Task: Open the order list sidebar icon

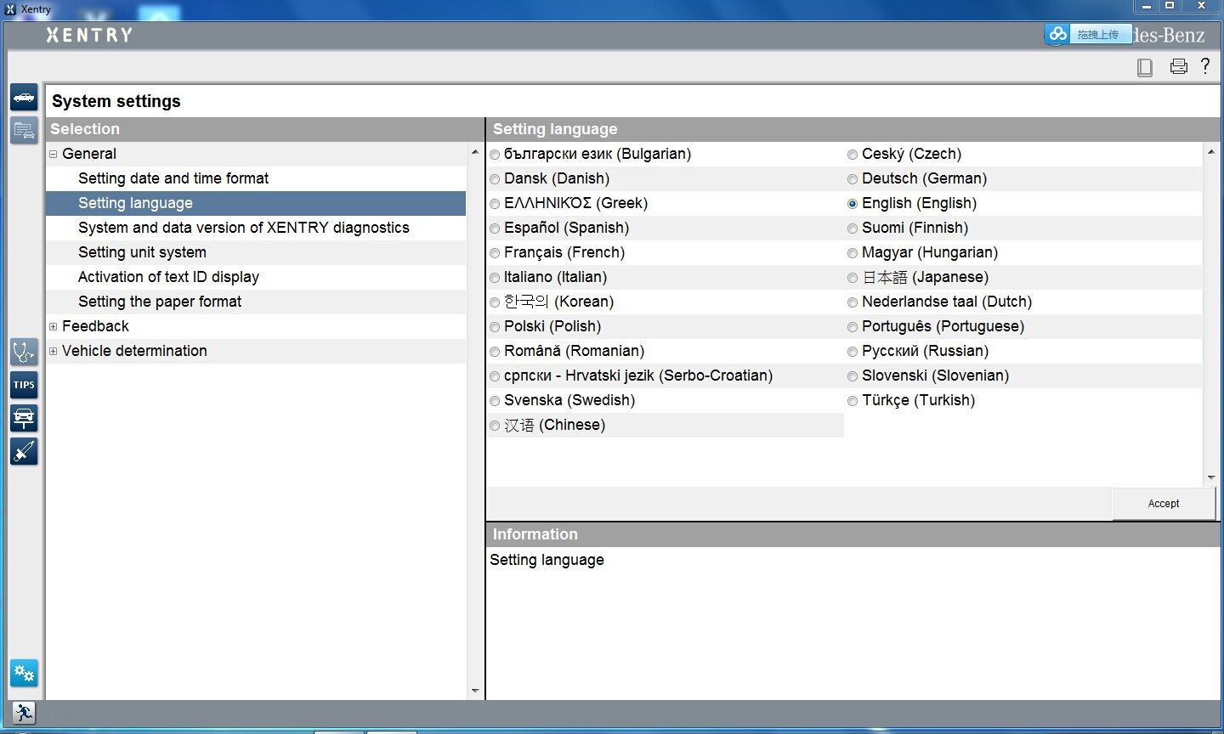Action: (x=24, y=131)
